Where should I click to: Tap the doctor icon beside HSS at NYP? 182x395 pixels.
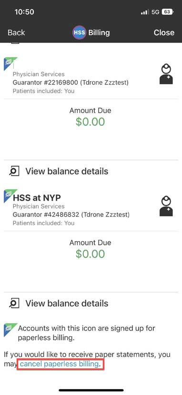click(166, 206)
